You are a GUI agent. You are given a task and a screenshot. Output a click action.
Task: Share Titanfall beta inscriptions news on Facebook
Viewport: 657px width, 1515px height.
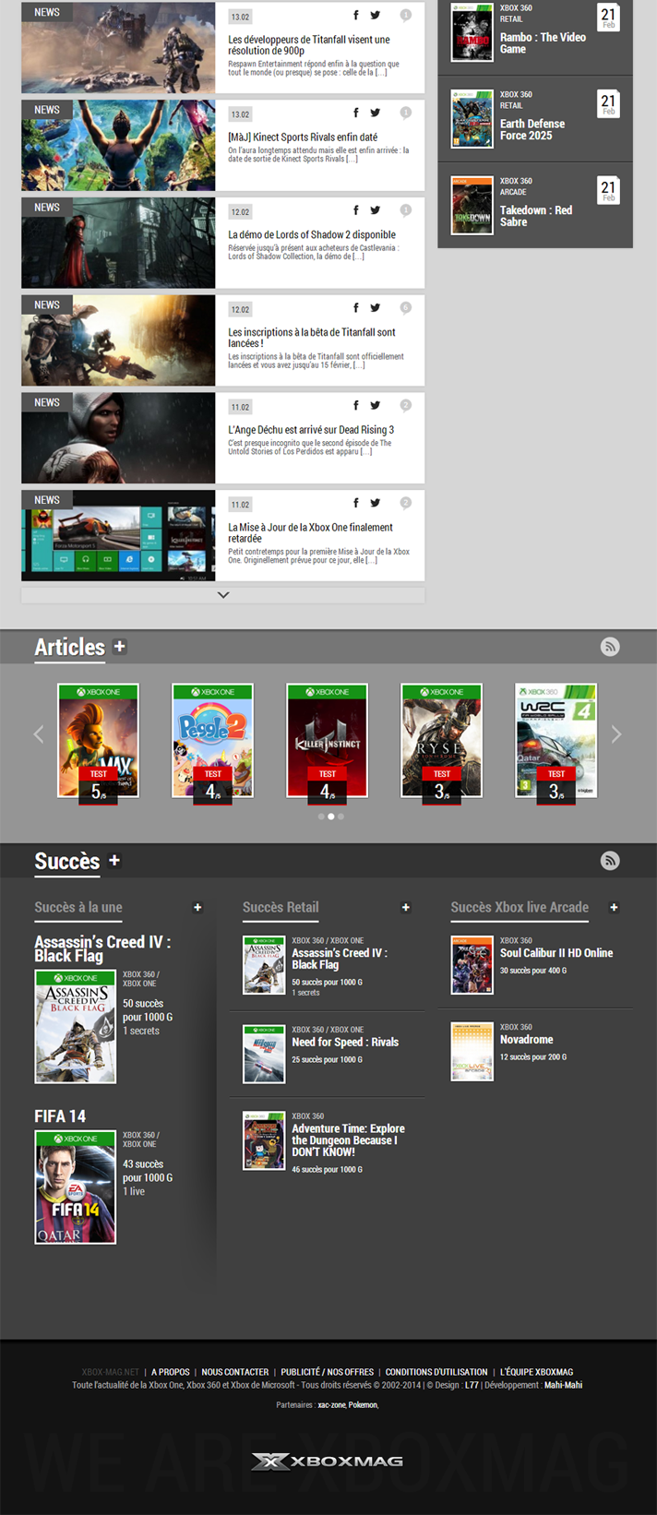(356, 308)
